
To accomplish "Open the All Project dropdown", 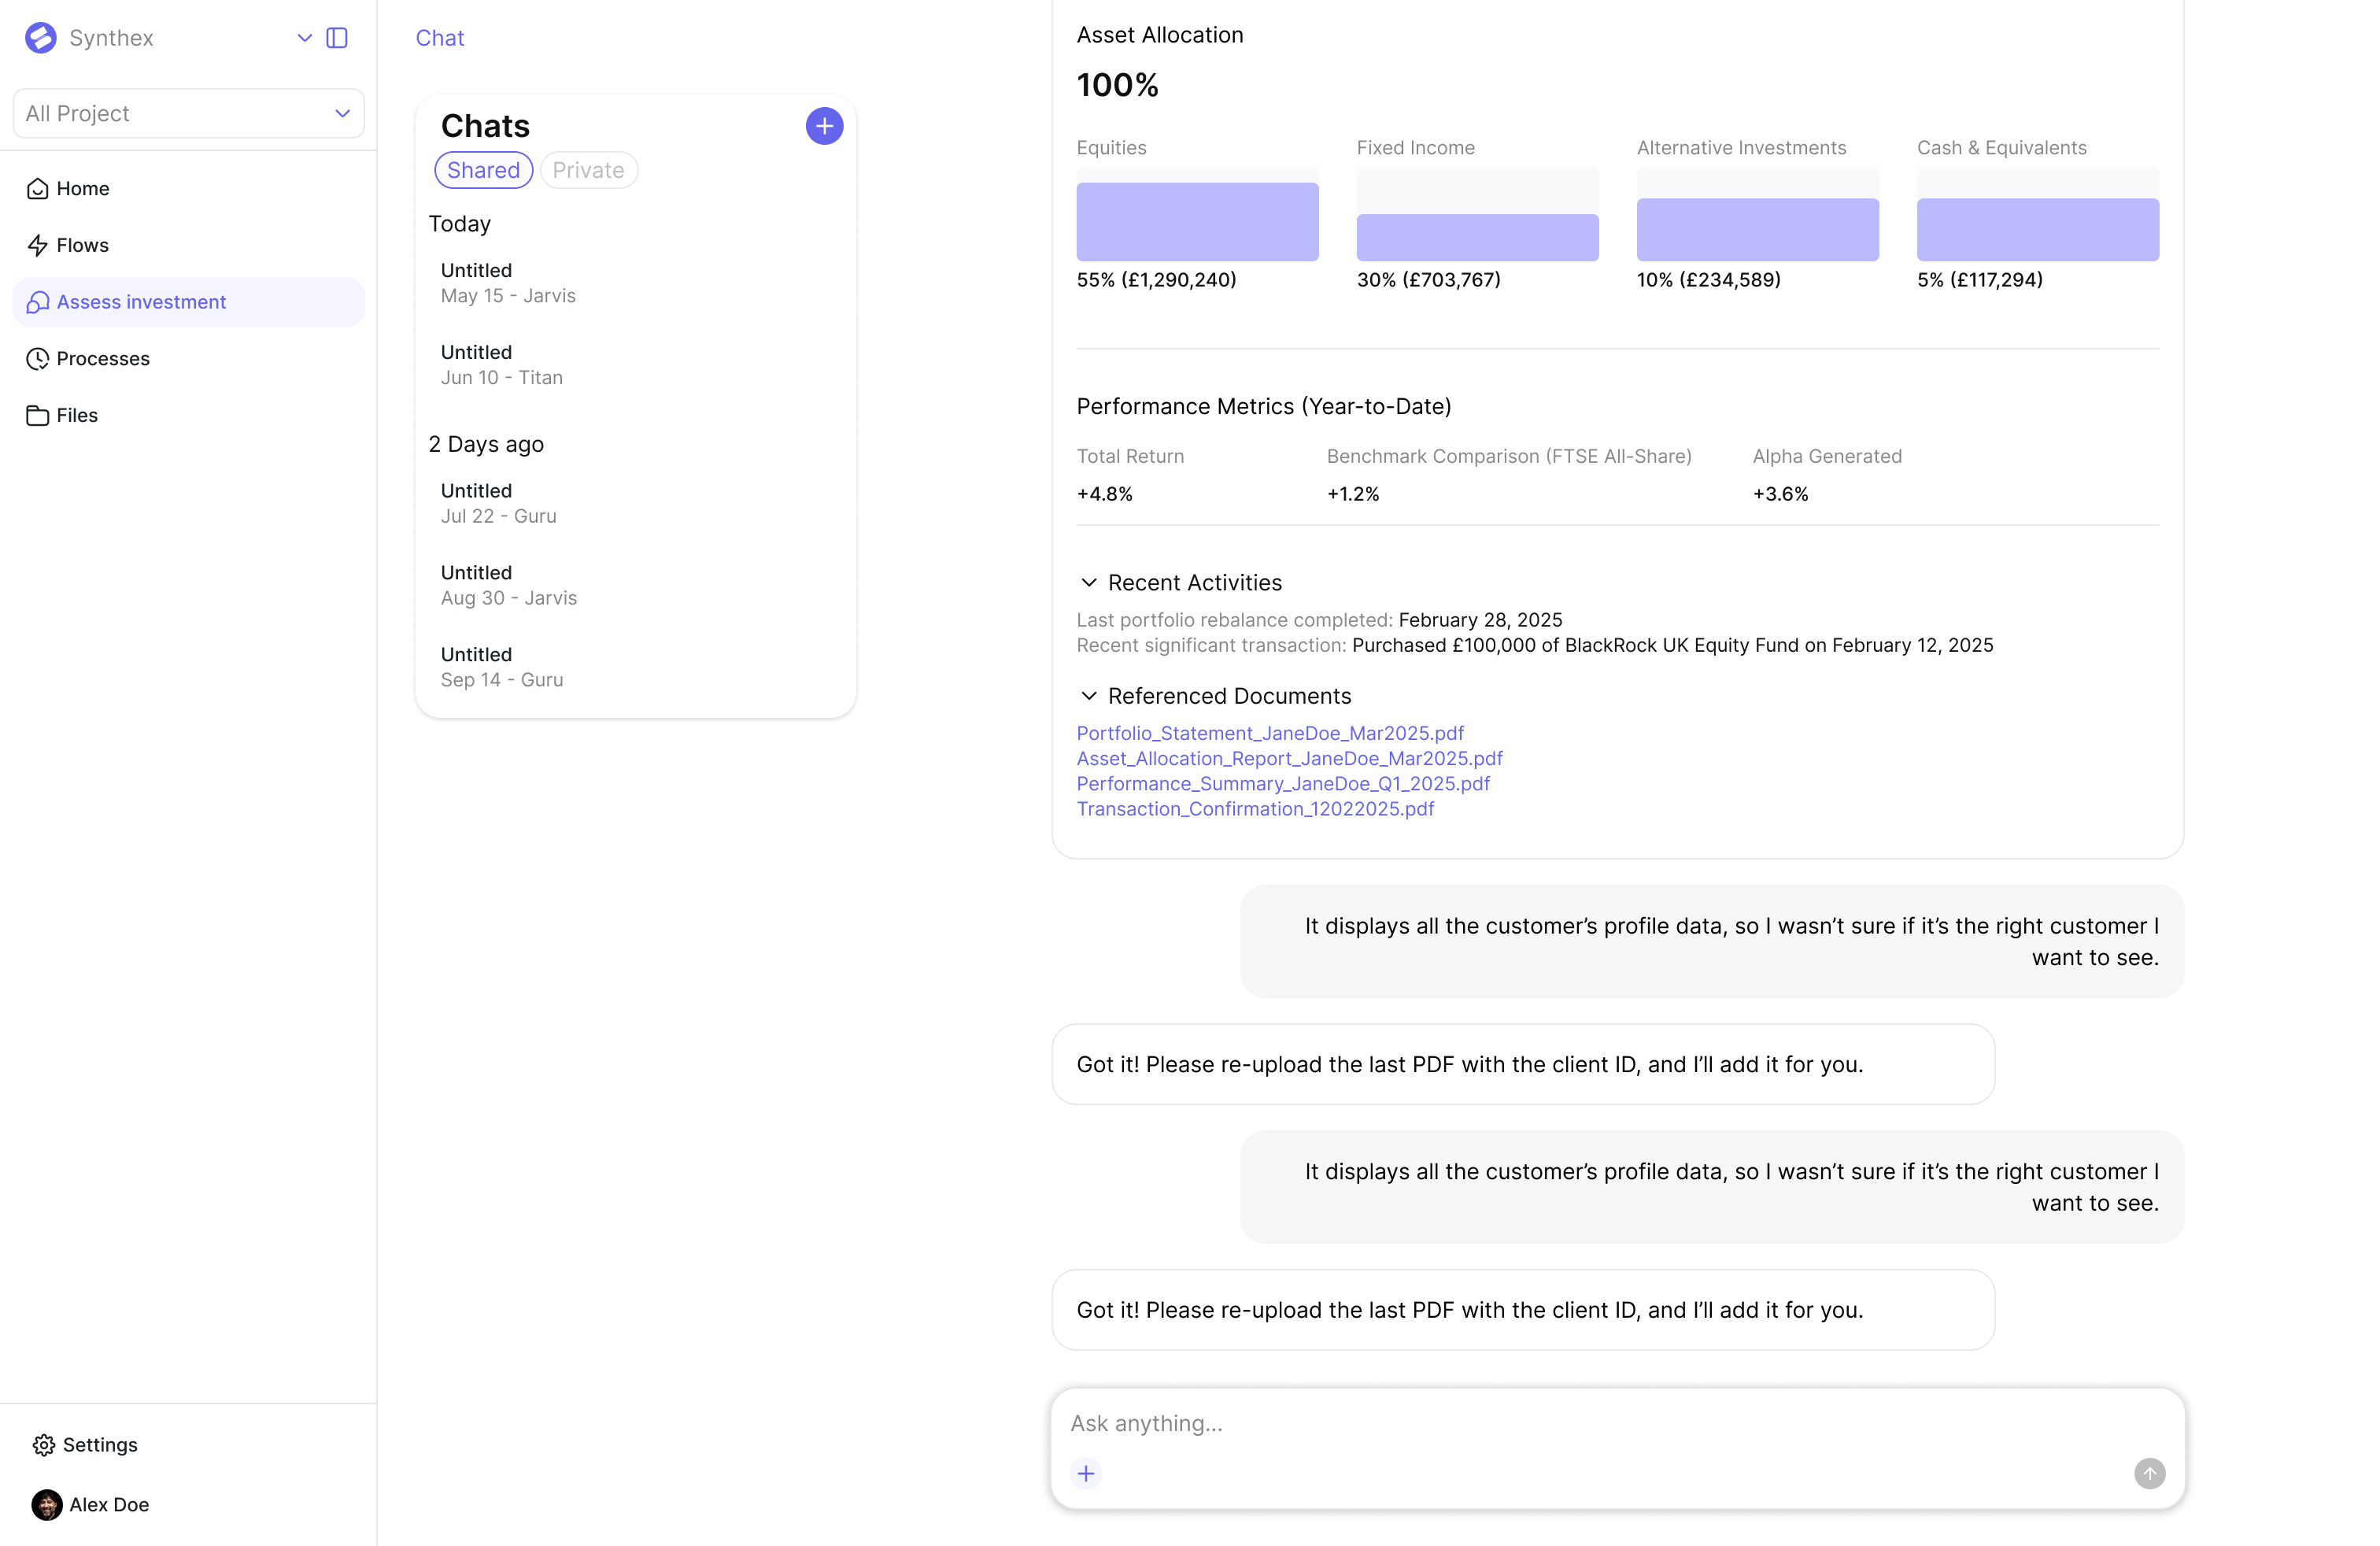I will 189,113.
